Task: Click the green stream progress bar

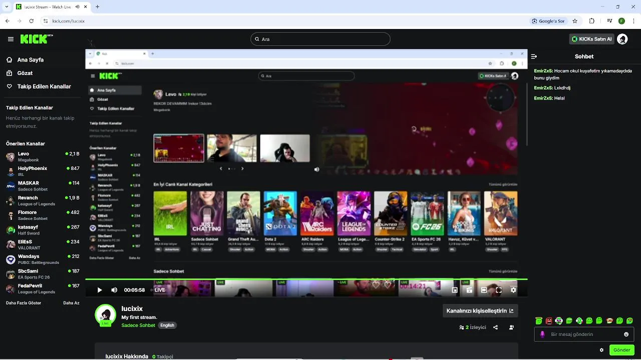Action: [306, 279]
